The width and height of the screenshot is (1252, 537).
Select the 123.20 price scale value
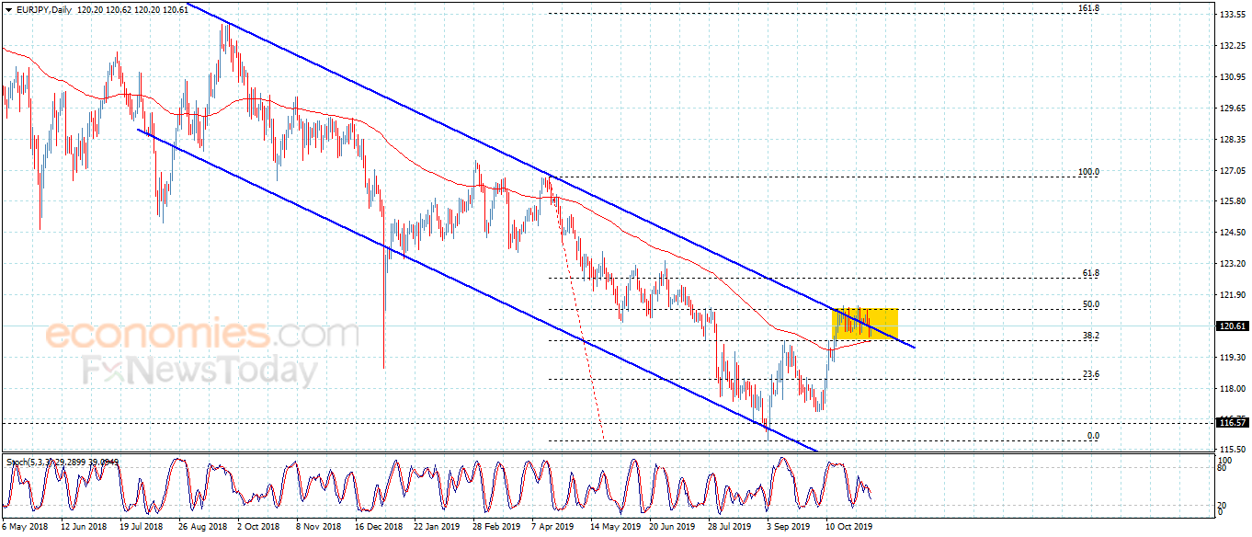tap(1232, 264)
